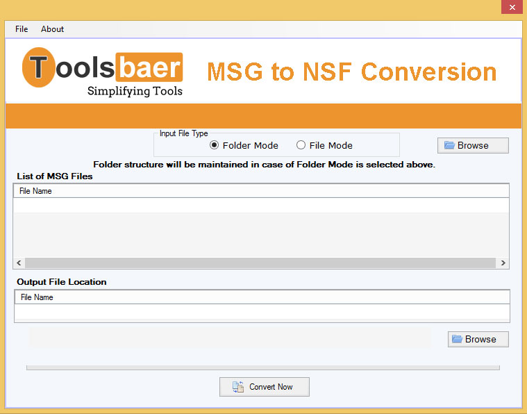Click the File Name header in List of MSG Files
The height and width of the screenshot is (414, 527).
[261, 191]
